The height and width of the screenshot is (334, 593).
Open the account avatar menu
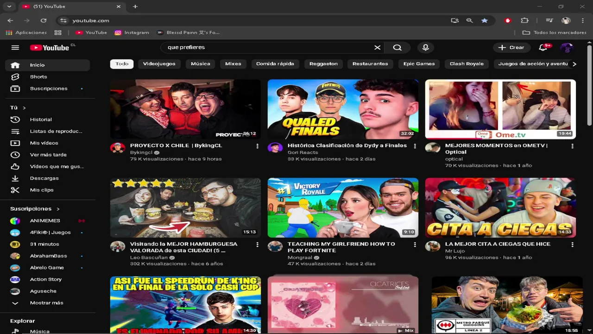point(567,47)
